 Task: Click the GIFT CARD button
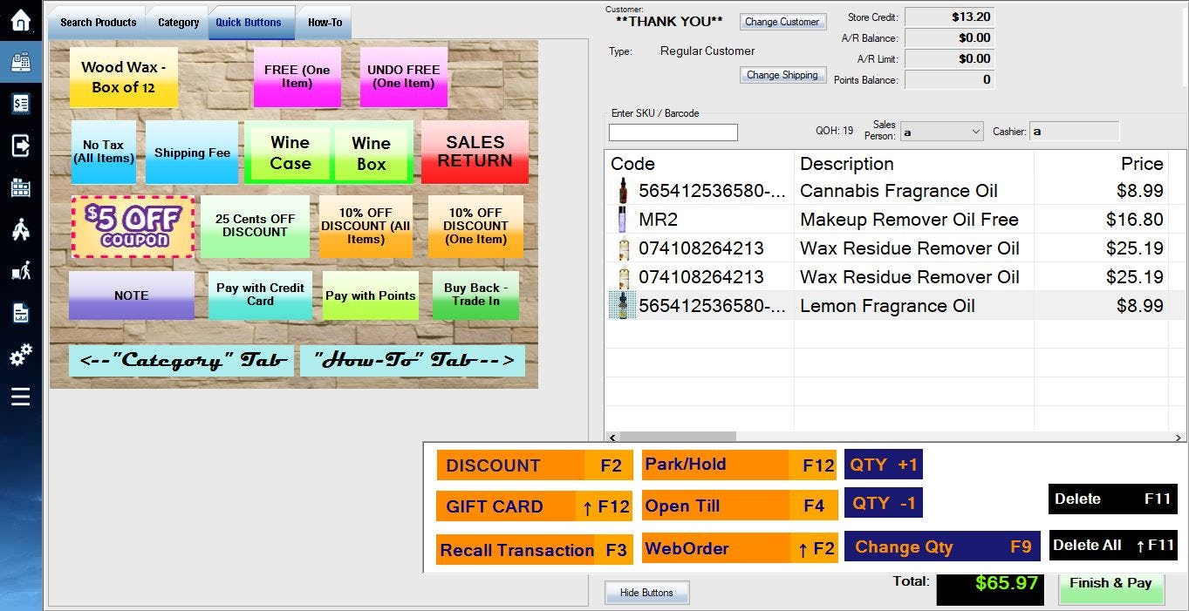535,506
